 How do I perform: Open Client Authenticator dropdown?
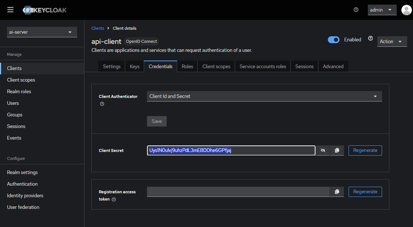(x=264, y=96)
